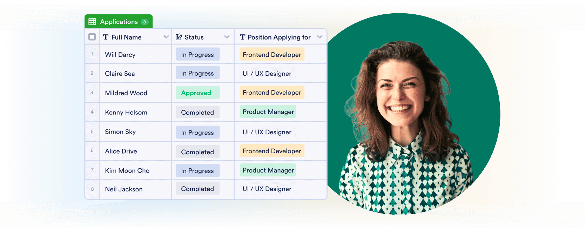This screenshot has height=232, width=585.
Task: Click Neil Jackson's Completed status tag
Action: (x=198, y=189)
